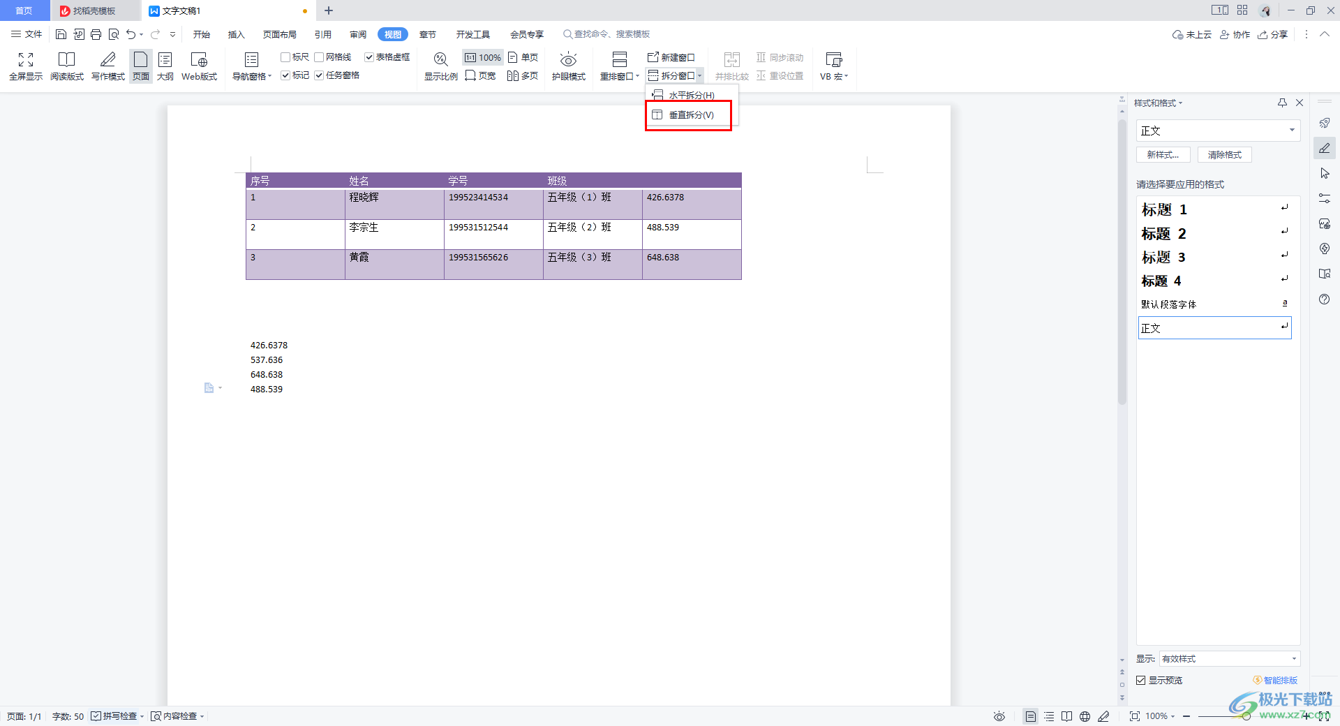Switch to web view in status bar
1340x726 pixels.
coord(1085,716)
